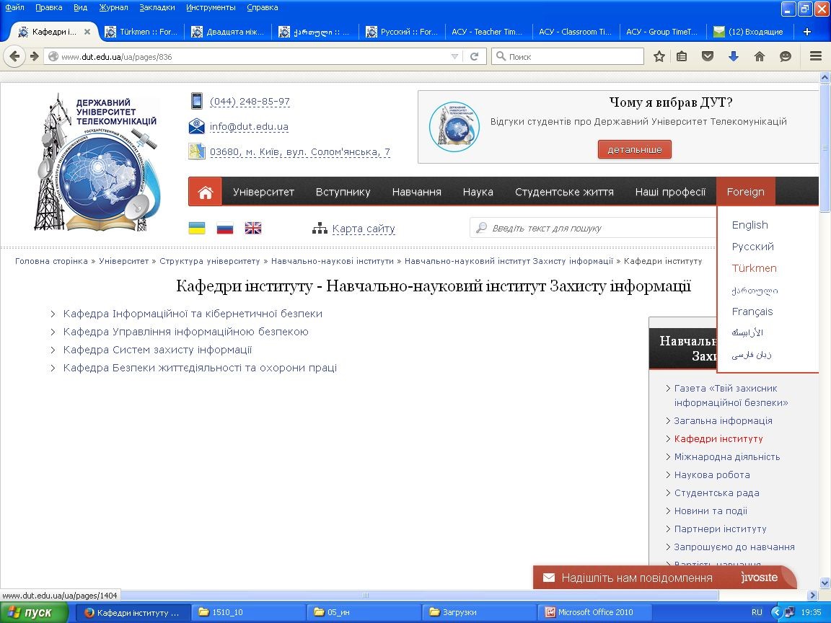The width and height of the screenshot is (831, 623).
Task: Open the Windows 'пуск' Start button
Action: point(34,612)
